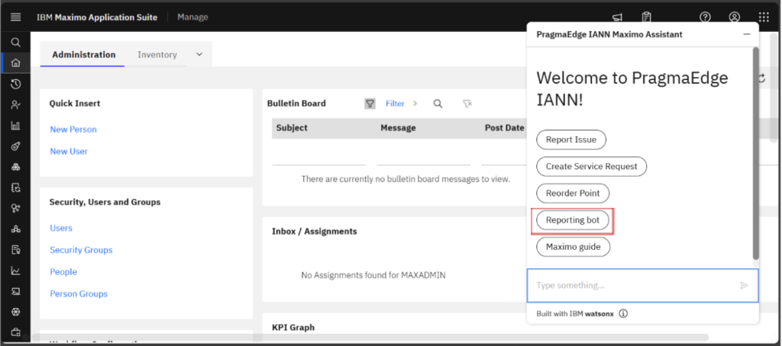This screenshot has height=346, width=782.
Task: Open the screen terminal sidebar icon
Action: pyautogui.click(x=15, y=291)
